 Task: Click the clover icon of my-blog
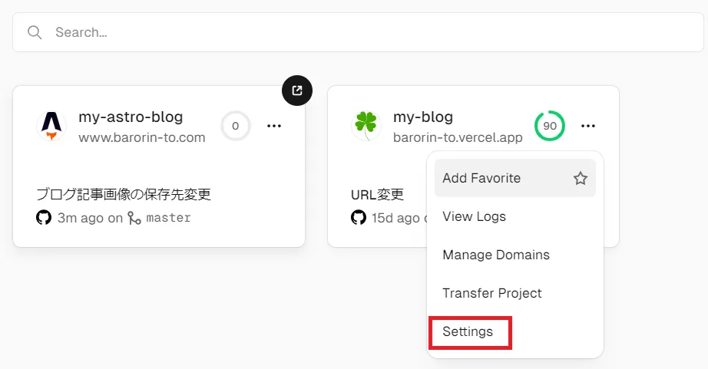[x=366, y=126]
